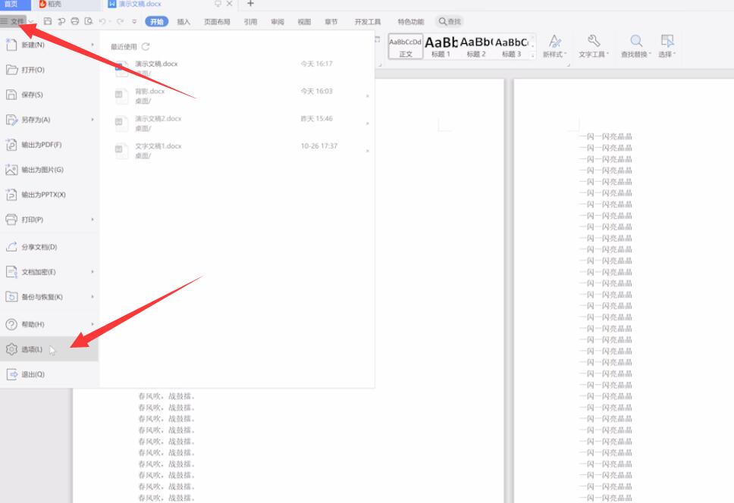The width and height of the screenshot is (734, 503).
Task: Open the 文字工具 text tools
Action: tap(594, 46)
